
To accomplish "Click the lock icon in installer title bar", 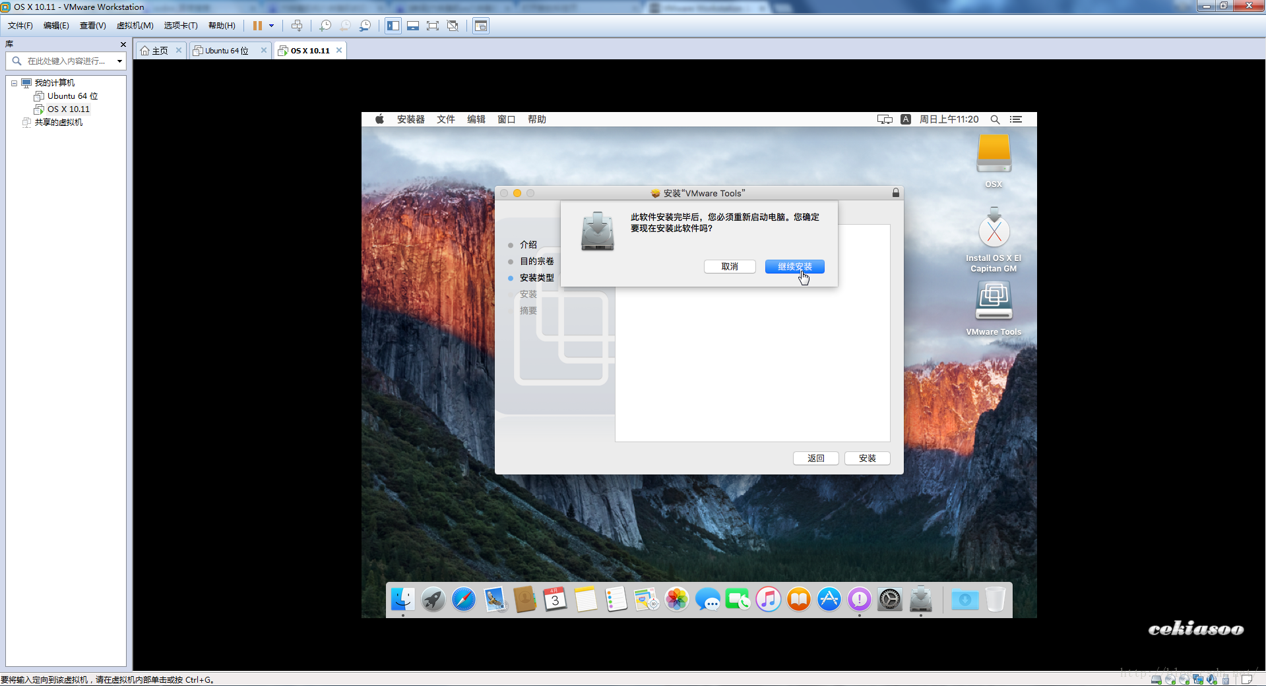I will [896, 192].
